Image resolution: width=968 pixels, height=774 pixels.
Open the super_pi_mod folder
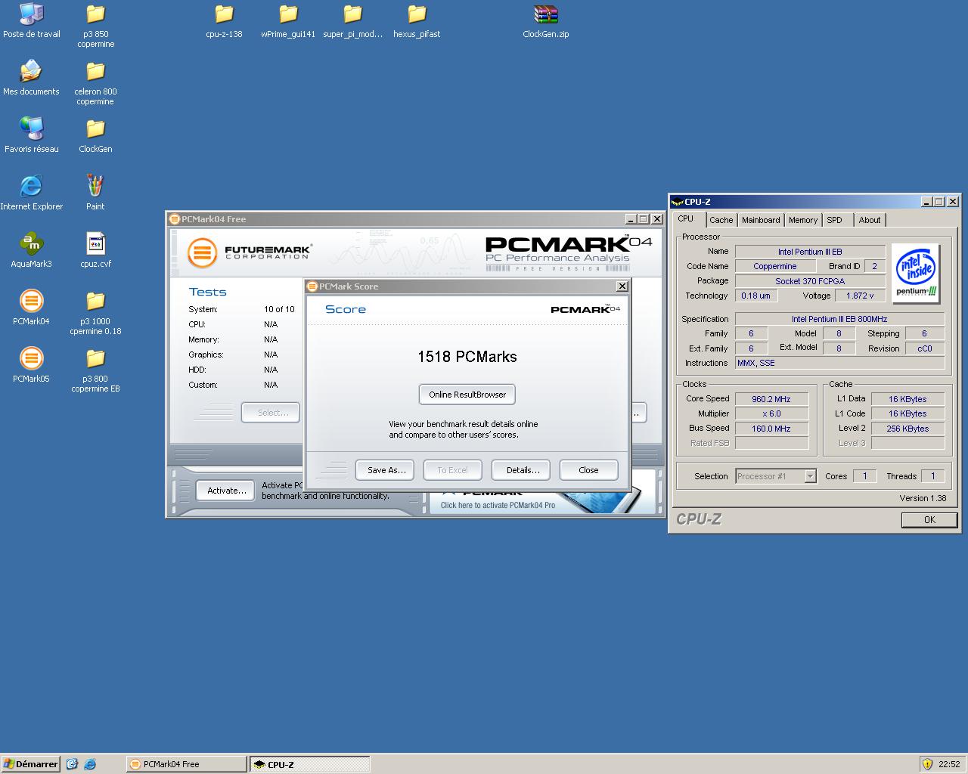click(352, 20)
